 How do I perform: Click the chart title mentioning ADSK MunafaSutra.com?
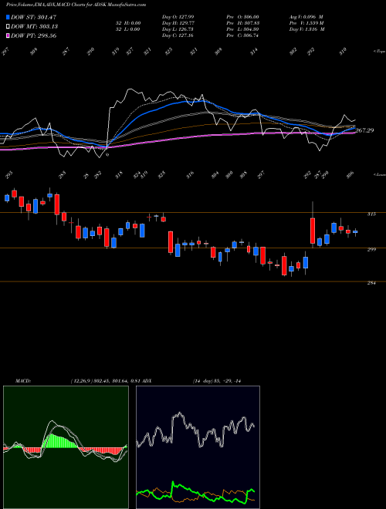(76, 5)
